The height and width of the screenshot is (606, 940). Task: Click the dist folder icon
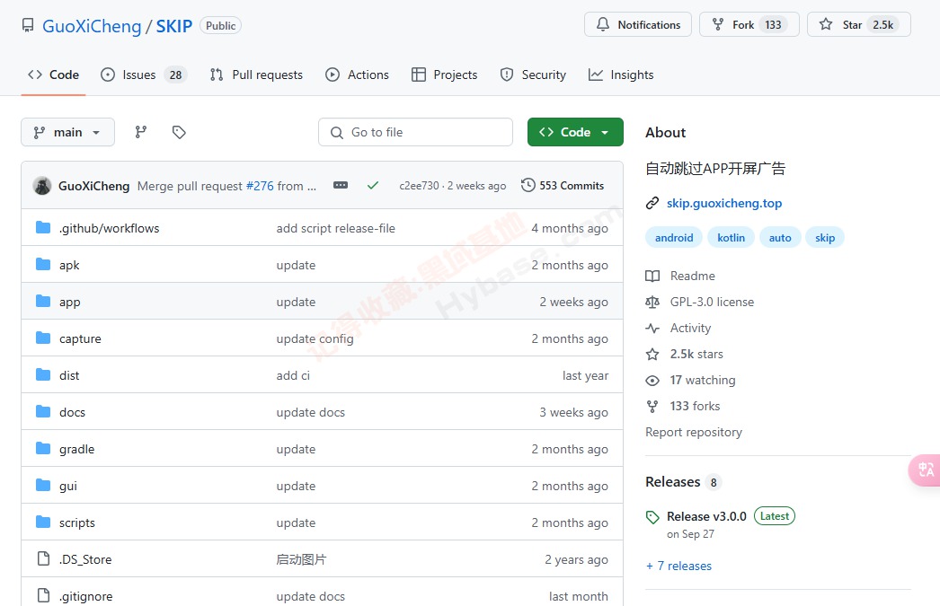pyautogui.click(x=43, y=375)
